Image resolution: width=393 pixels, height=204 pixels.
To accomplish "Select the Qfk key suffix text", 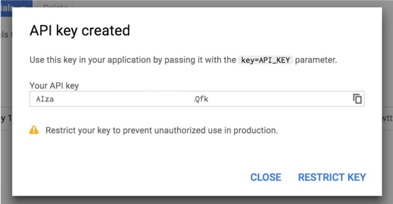I will 201,99.
